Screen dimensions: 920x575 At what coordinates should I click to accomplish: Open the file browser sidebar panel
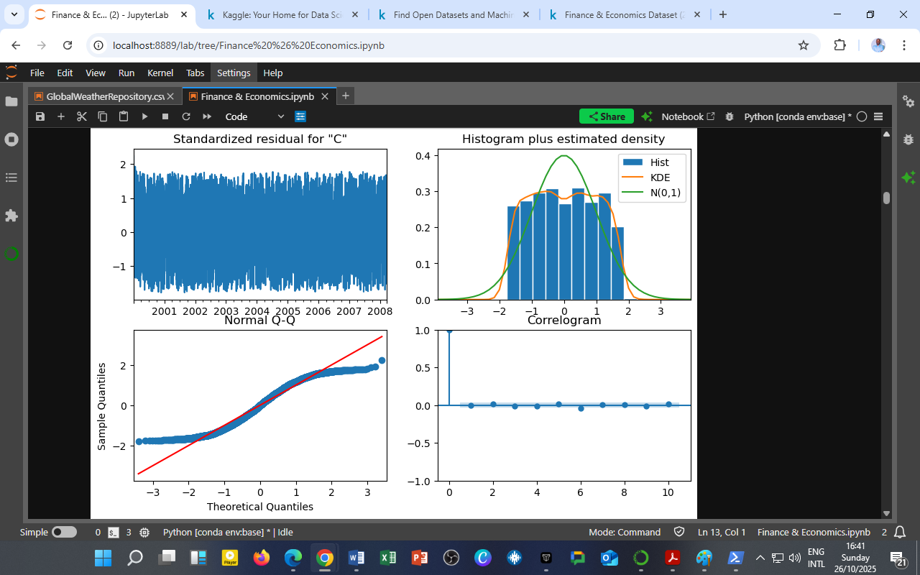click(11, 101)
